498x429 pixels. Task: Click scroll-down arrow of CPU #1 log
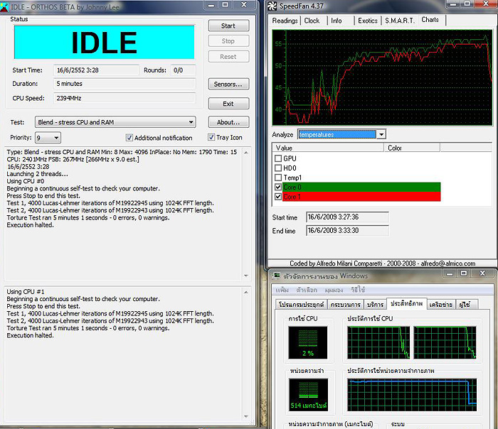point(246,416)
